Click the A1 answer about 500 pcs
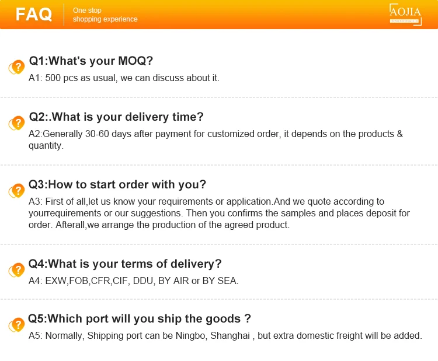The height and width of the screenshot is (361, 438). [x=124, y=78]
